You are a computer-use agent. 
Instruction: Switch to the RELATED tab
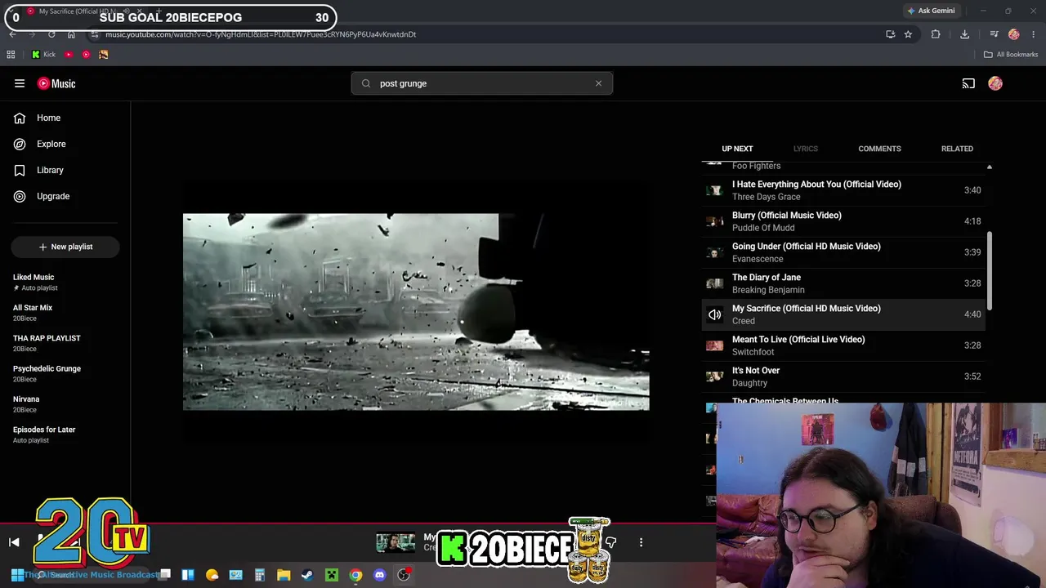[x=957, y=149]
